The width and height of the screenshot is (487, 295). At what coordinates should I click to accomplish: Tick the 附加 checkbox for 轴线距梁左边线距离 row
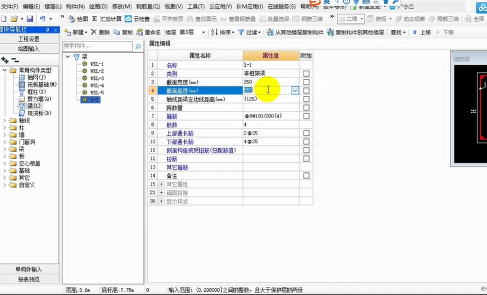[306, 99]
